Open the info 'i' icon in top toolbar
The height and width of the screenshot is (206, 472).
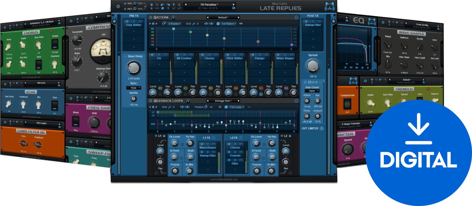[x=179, y=5]
